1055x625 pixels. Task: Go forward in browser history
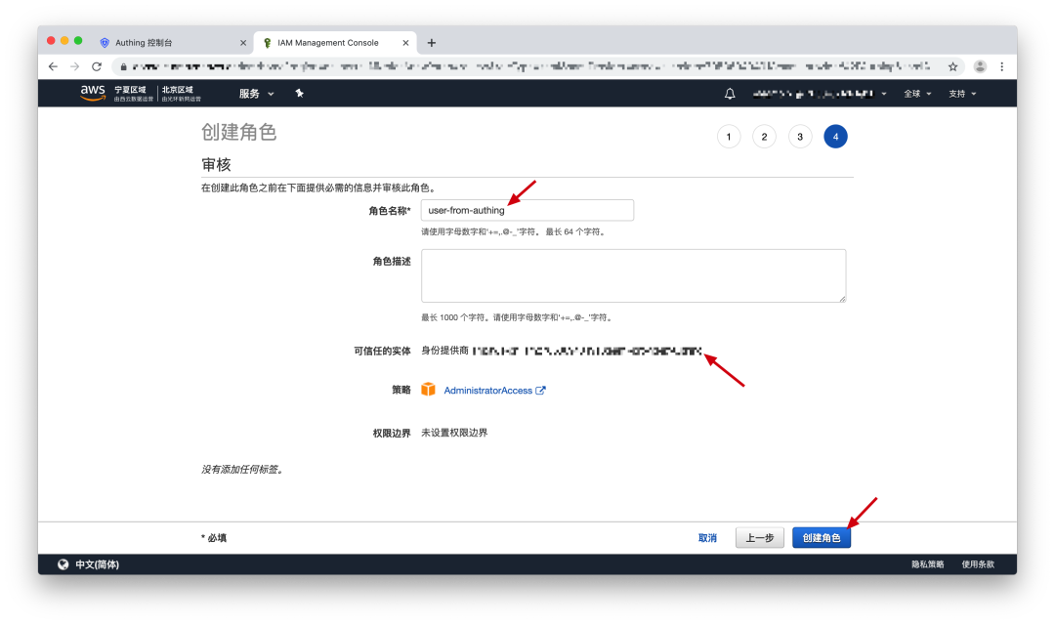(74, 66)
